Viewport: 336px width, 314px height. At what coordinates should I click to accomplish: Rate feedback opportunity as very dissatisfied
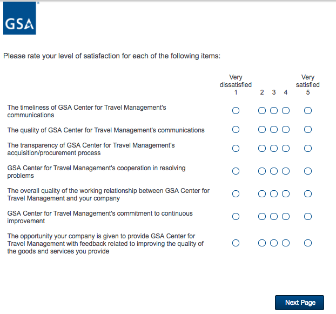236,243
